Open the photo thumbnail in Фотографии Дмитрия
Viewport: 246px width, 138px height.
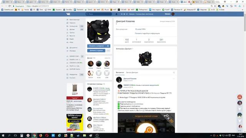145,59
